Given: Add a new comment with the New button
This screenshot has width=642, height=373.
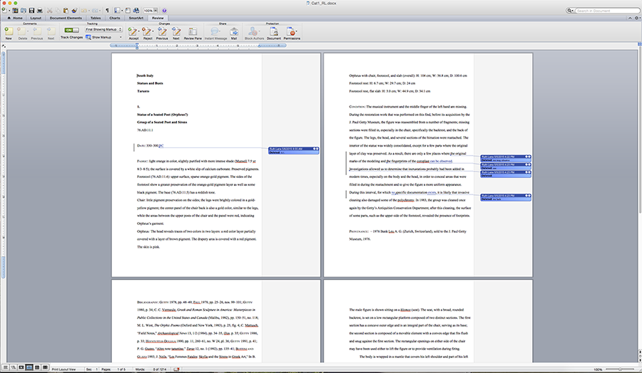Looking at the screenshot, I should coord(9,33).
